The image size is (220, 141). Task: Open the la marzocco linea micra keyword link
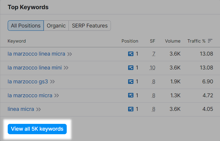pos(36,54)
